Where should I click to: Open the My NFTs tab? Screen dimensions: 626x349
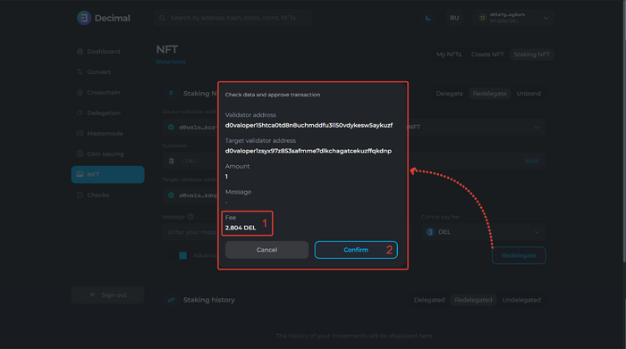[449, 54]
